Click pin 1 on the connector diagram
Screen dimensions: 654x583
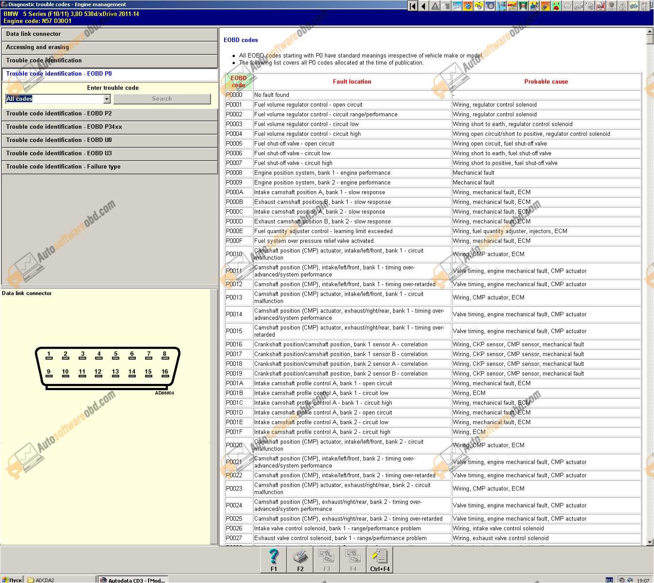(x=49, y=355)
